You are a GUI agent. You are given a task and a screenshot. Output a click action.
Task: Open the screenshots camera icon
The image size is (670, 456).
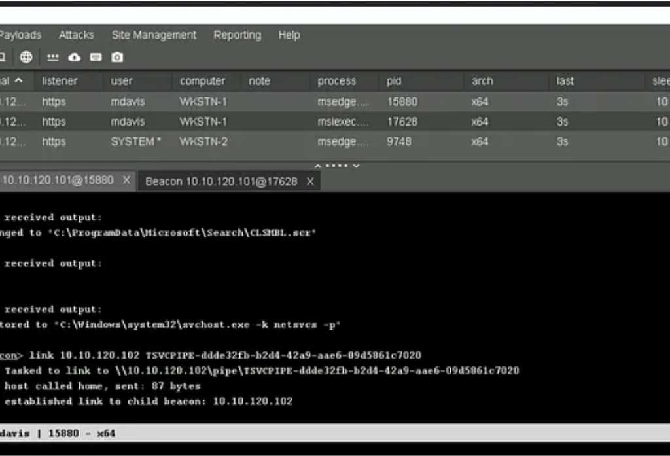(x=117, y=58)
